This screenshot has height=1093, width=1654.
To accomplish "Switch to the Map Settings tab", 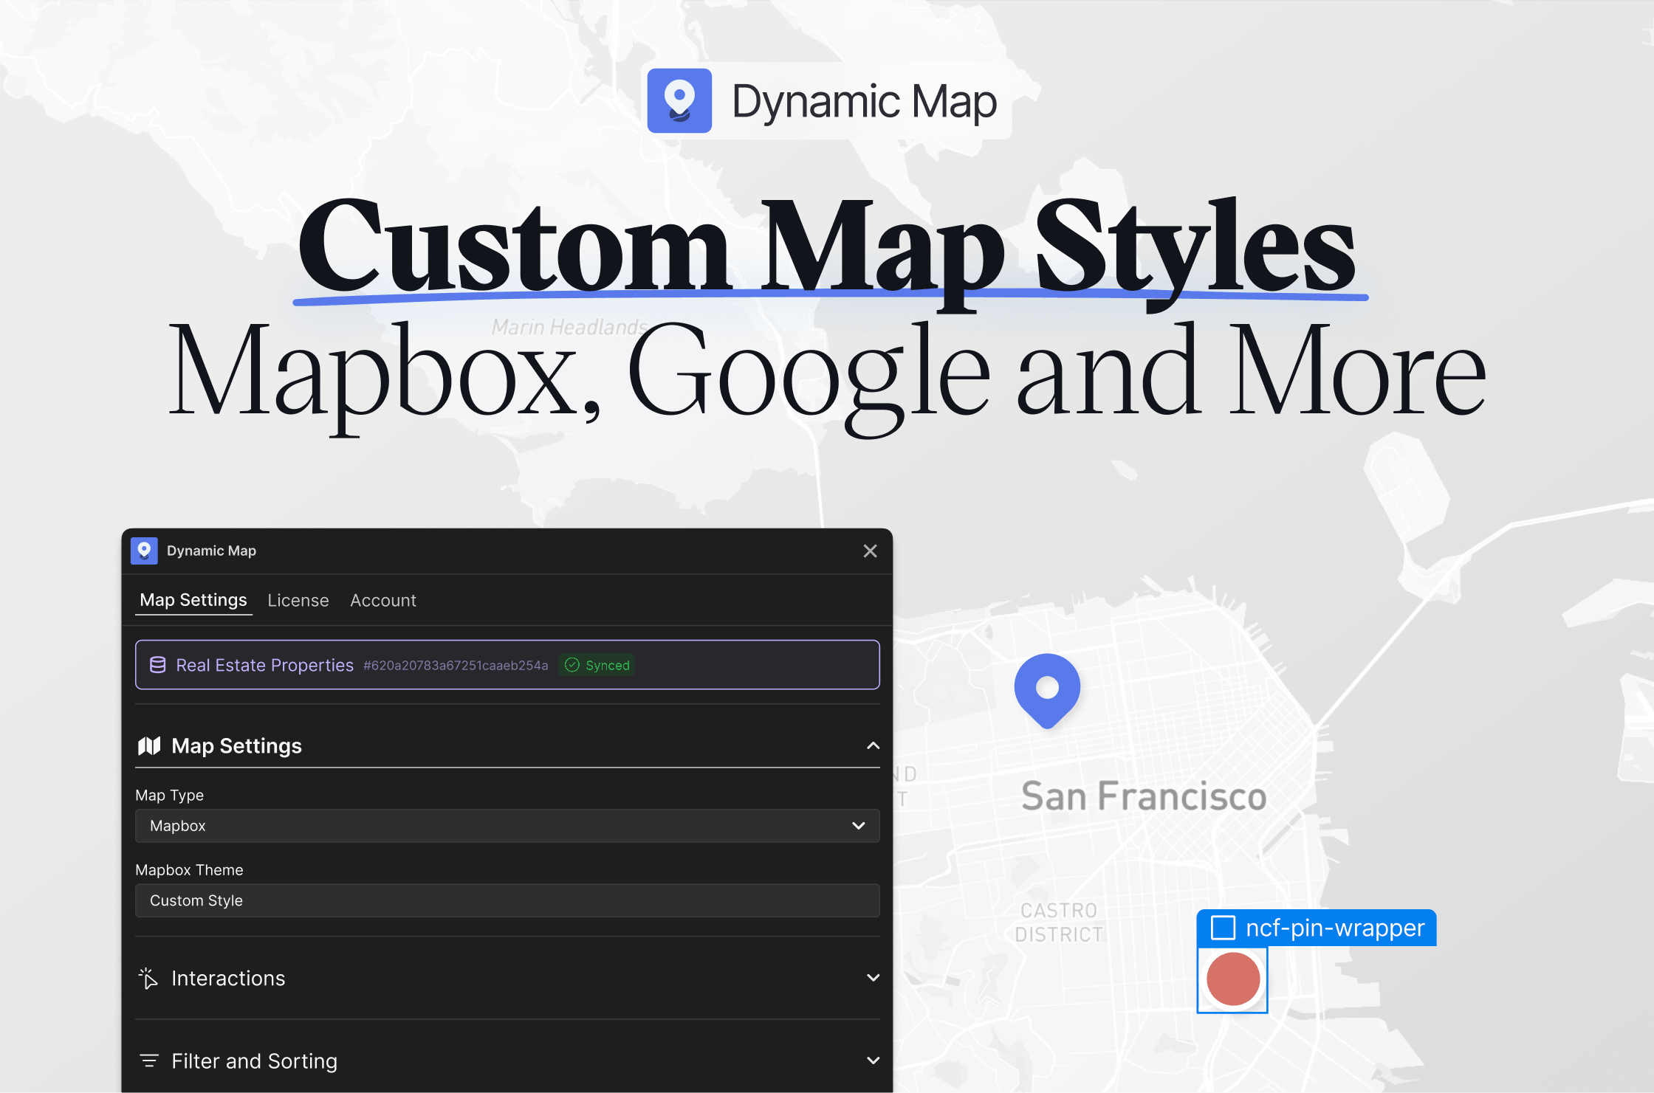I will [x=193, y=600].
